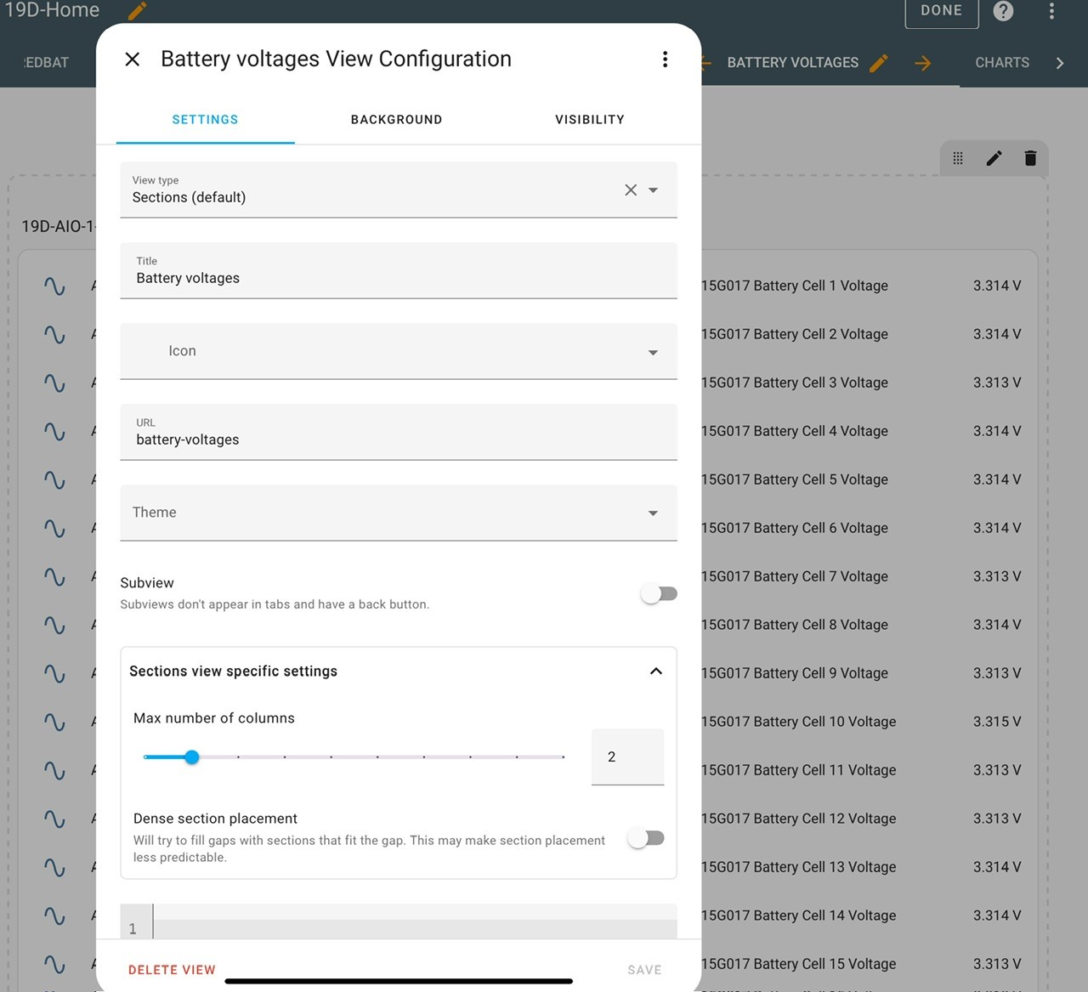Click the Done button
The width and height of the screenshot is (1088, 992).
point(942,11)
